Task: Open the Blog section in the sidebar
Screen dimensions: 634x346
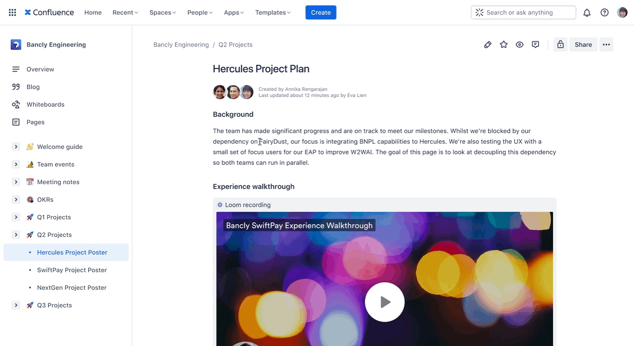Action: coord(33,87)
